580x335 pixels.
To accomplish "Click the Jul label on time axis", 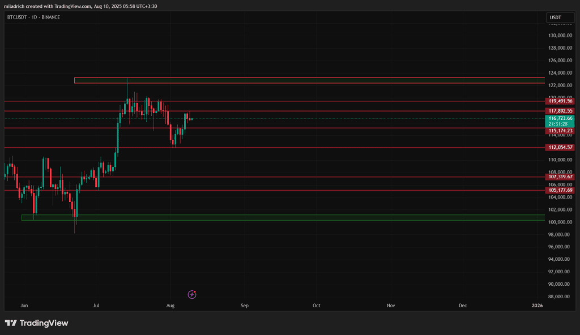I will pos(97,306).
